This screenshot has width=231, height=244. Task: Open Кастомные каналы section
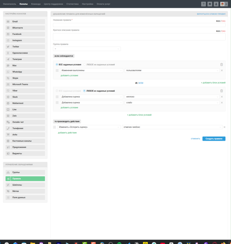(25, 141)
